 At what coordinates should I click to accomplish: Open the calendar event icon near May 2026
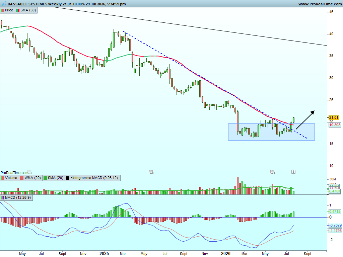tap(272, 172)
